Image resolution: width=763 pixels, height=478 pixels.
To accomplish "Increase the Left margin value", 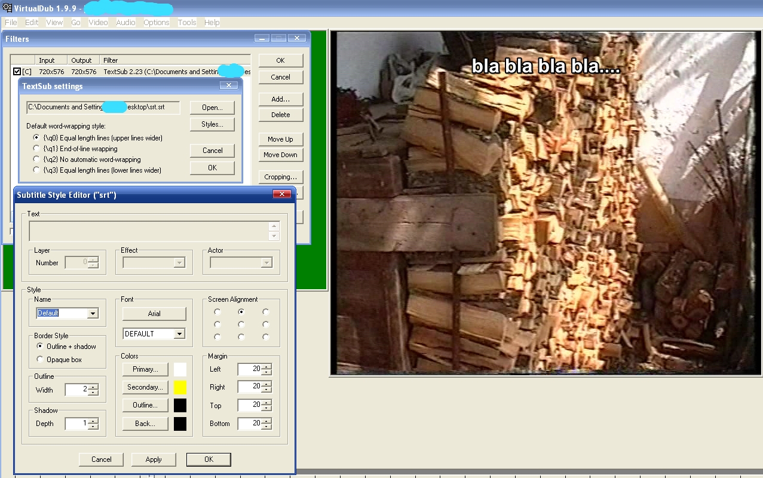I will [266, 366].
